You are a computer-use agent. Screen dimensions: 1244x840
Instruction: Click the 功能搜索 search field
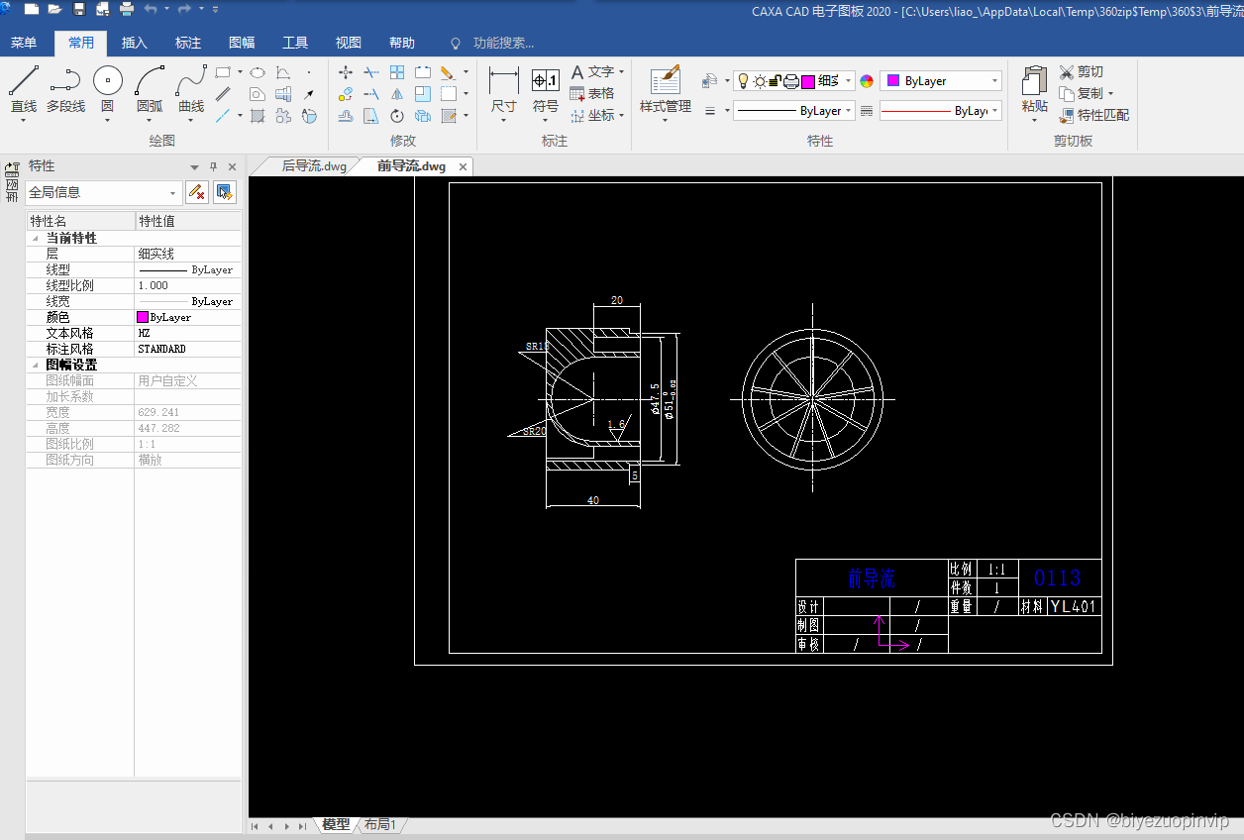pos(503,43)
